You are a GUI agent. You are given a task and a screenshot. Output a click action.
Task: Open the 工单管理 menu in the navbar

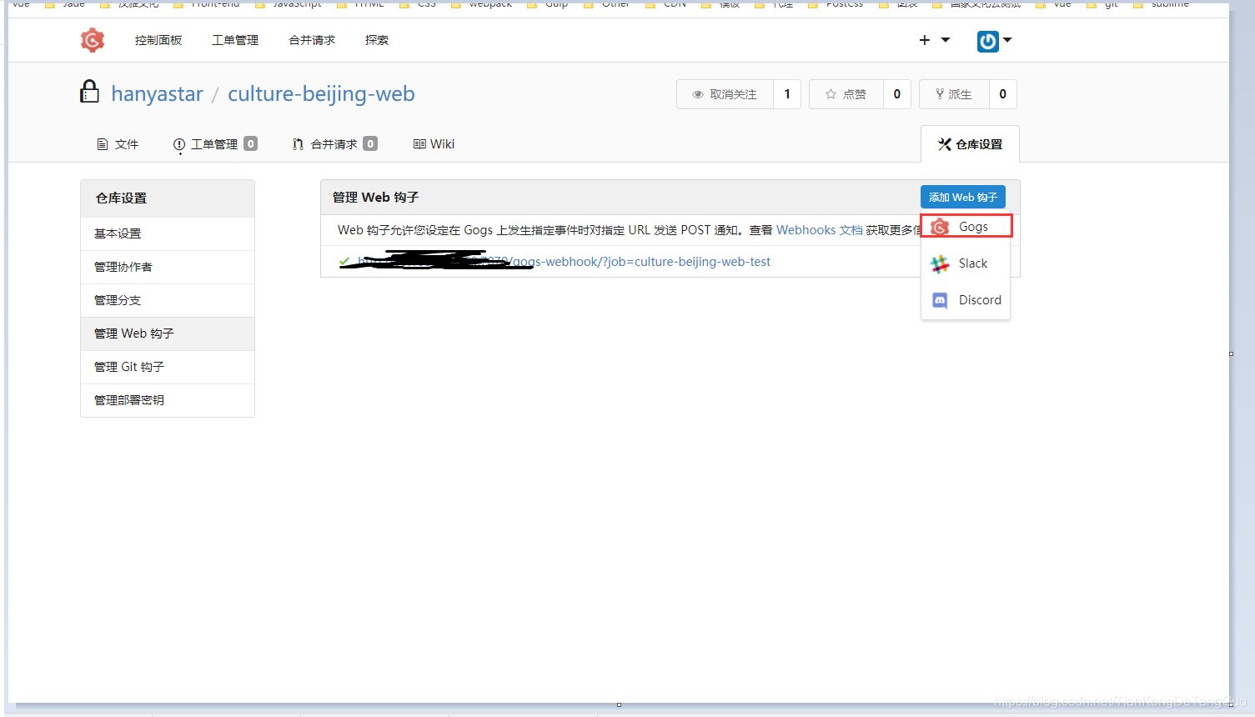(234, 39)
